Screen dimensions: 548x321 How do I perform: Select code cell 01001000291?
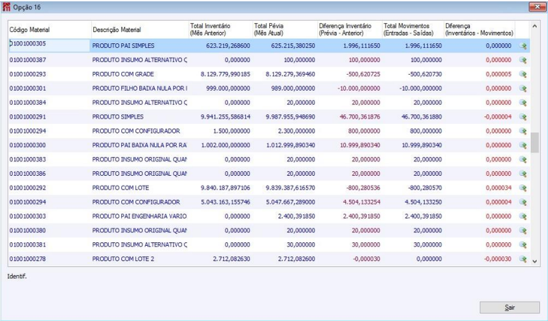pyautogui.click(x=49, y=117)
